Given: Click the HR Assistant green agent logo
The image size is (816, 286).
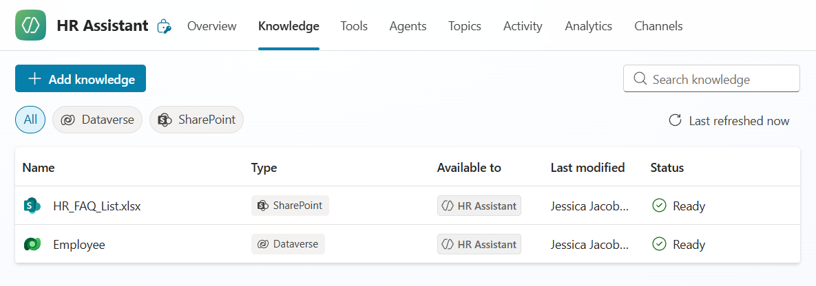Looking at the screenshot, I should pos(31,25).
